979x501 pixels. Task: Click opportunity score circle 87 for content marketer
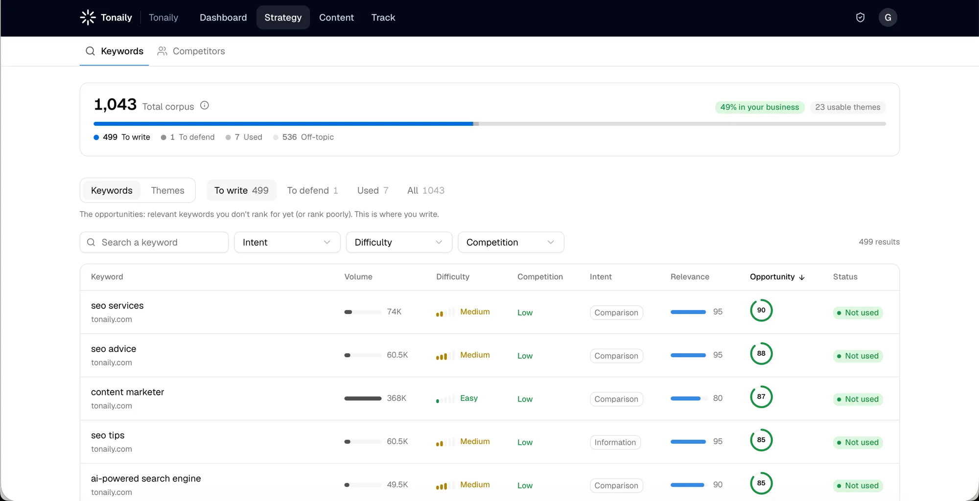coord(761,397)
